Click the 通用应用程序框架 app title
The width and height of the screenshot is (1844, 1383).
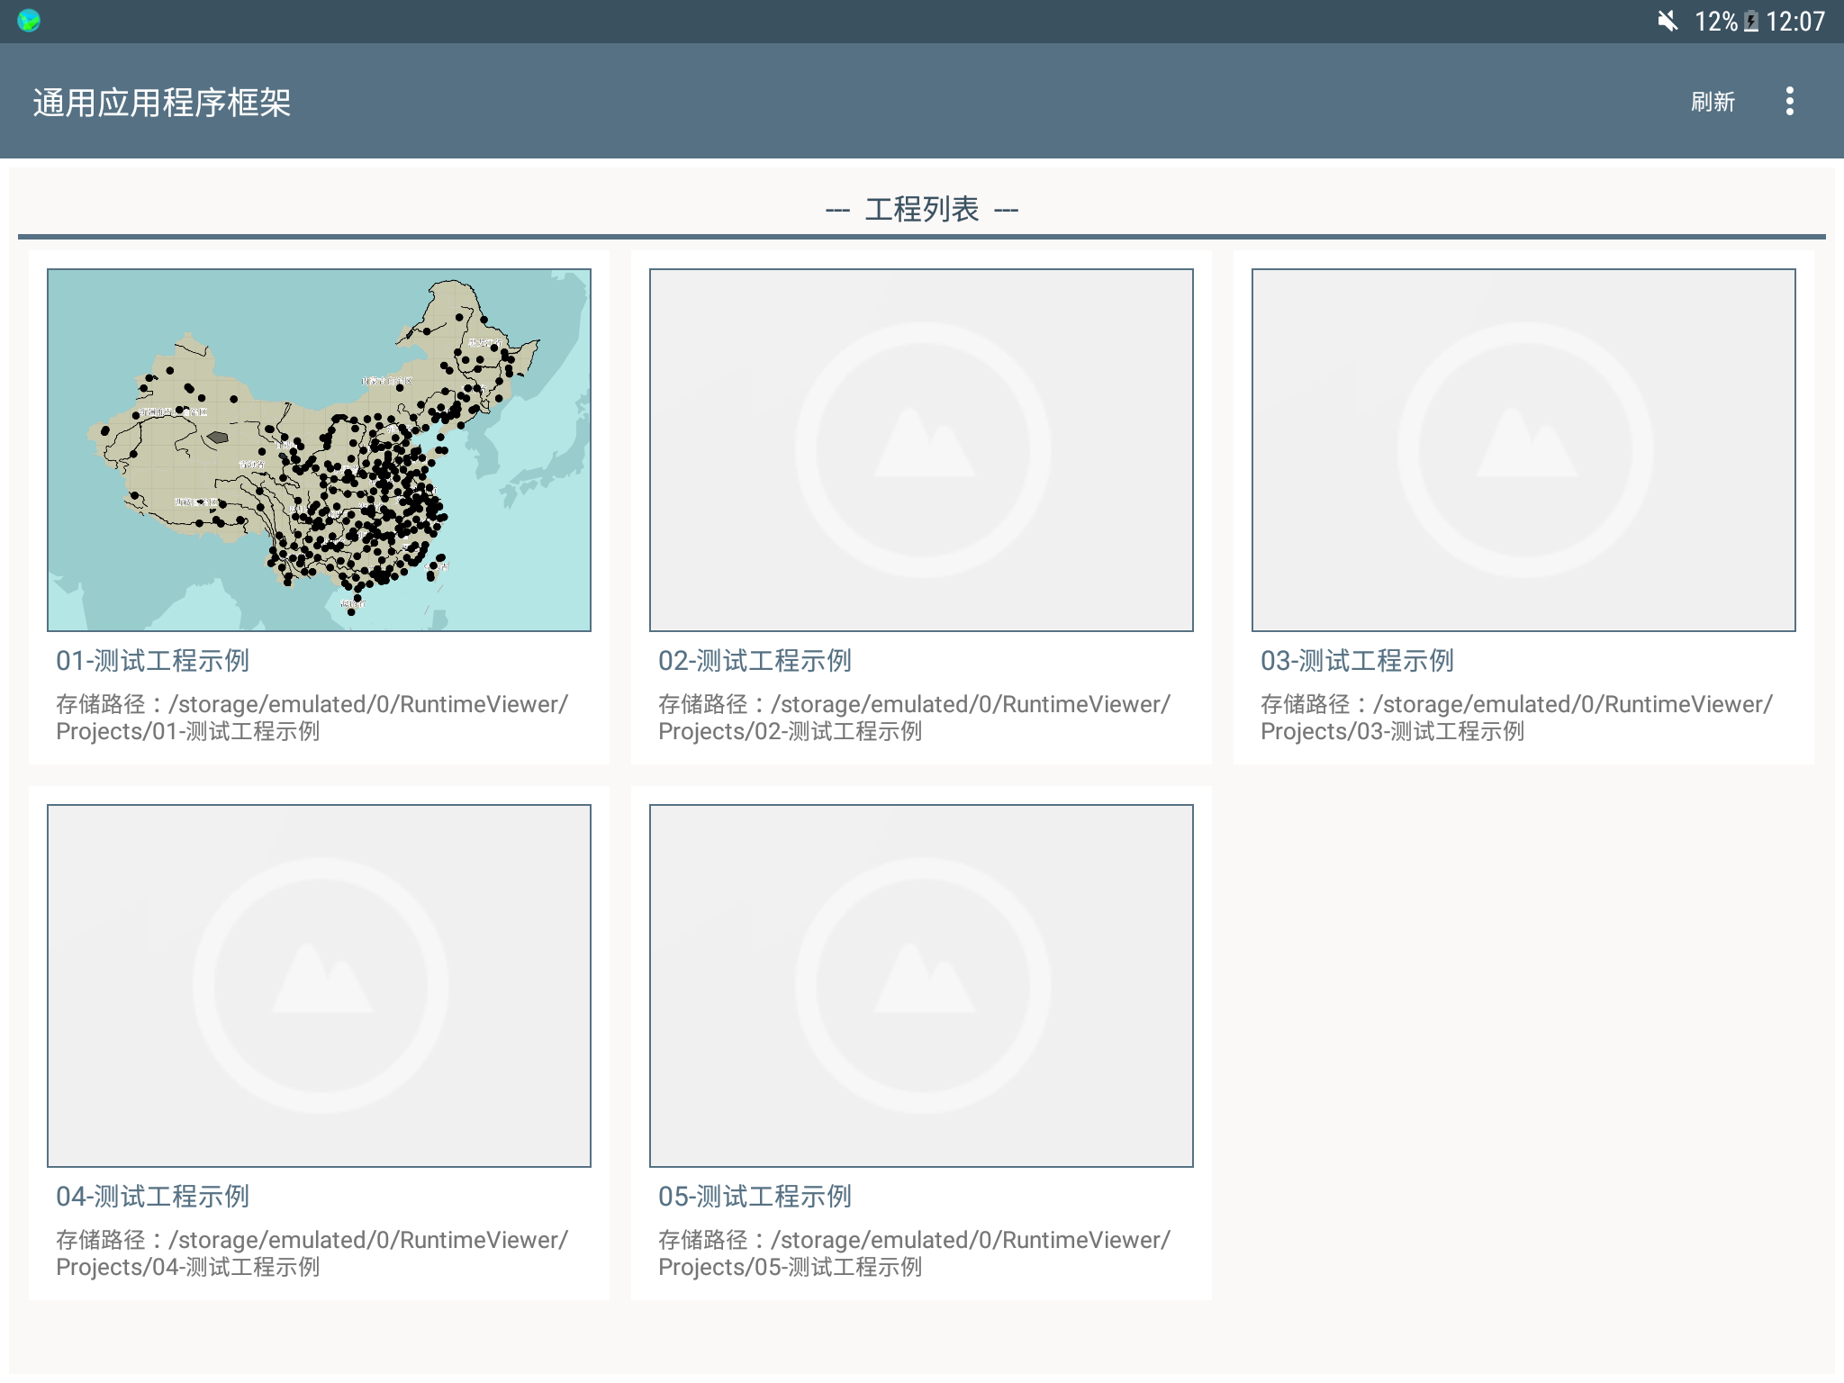pos(162,103)
